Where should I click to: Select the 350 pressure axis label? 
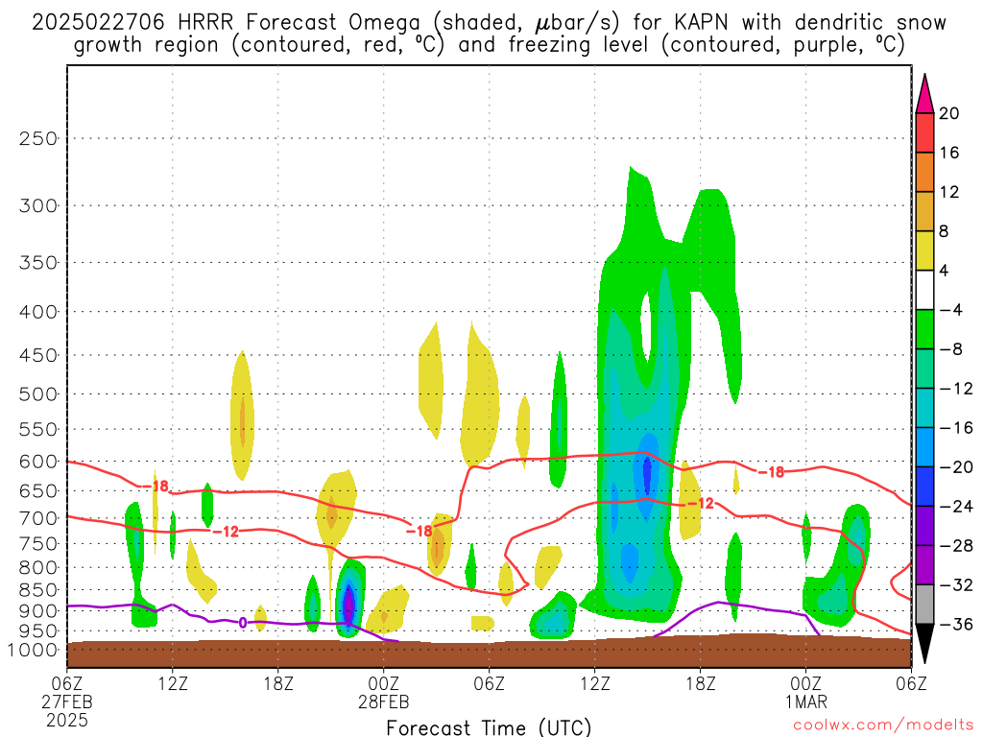[38, 263]
